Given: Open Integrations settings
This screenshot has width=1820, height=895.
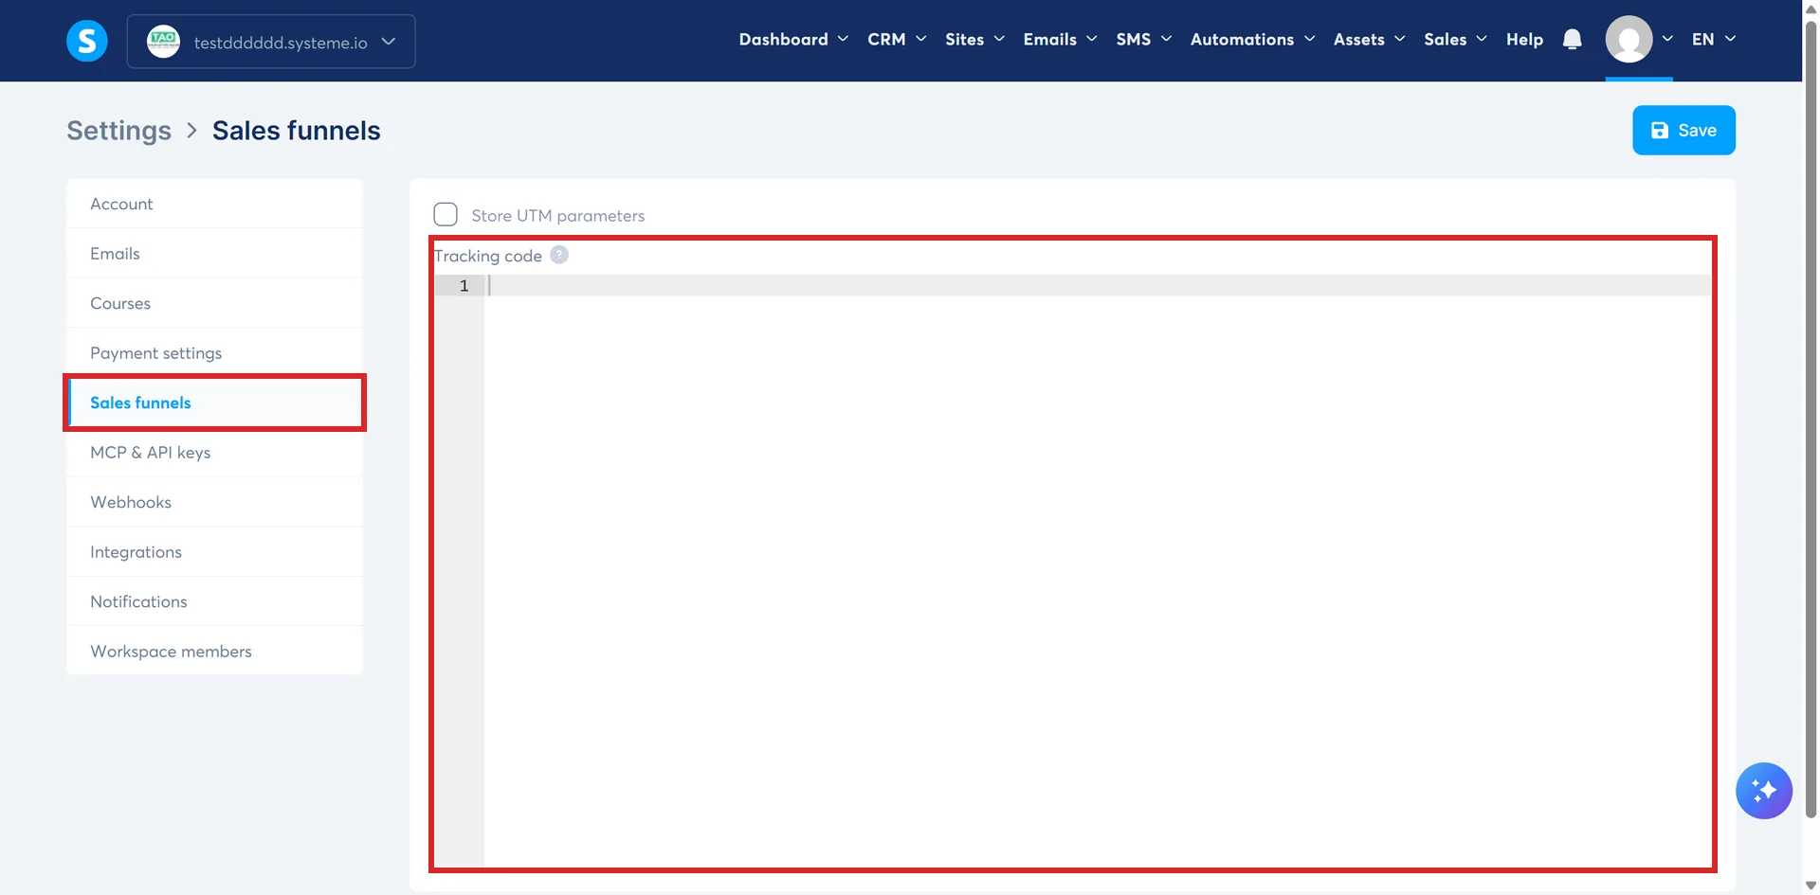Looking at the screenshot, I should (x=214, y=552).
